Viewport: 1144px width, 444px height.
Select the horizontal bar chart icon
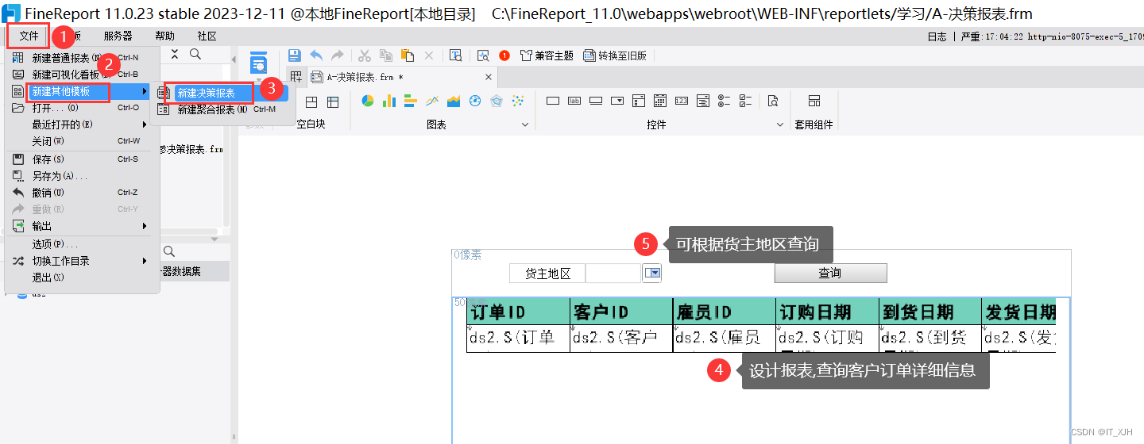pyautogui.click(x=411, y=101)
